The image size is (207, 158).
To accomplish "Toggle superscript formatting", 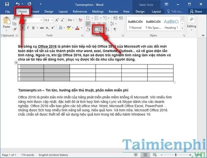I will 53,28.
